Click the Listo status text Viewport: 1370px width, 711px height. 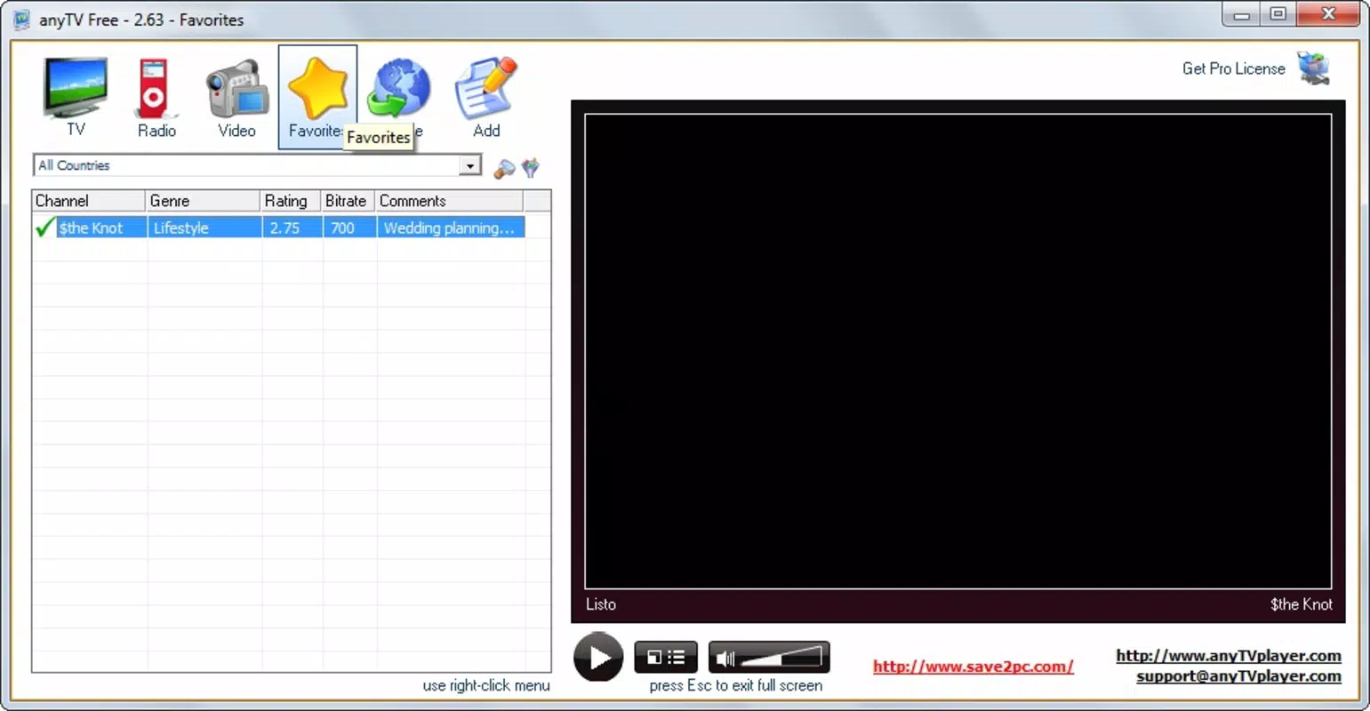601,604
